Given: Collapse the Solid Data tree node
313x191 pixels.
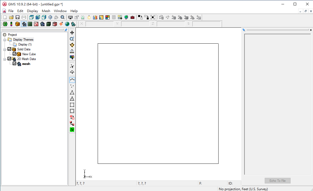Looking at the screenshot, I should [x=5, y=49].
